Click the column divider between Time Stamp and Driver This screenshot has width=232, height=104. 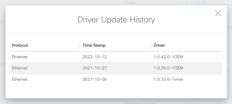pyautogui.click(x=151, y=46)
